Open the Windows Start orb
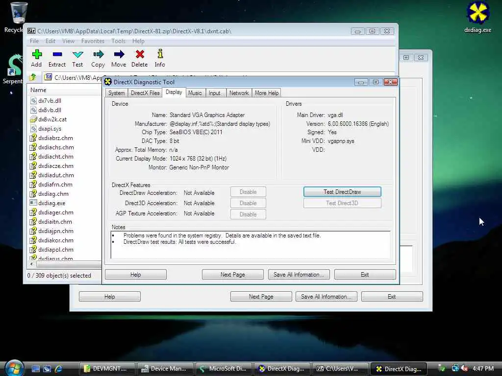The width and height of the screenshot is (502, 376). [x=13, y=368]
